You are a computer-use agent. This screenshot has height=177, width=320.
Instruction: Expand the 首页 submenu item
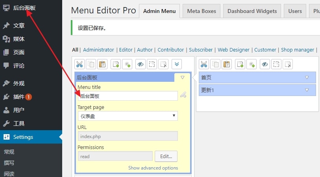[x=307, y=77]
